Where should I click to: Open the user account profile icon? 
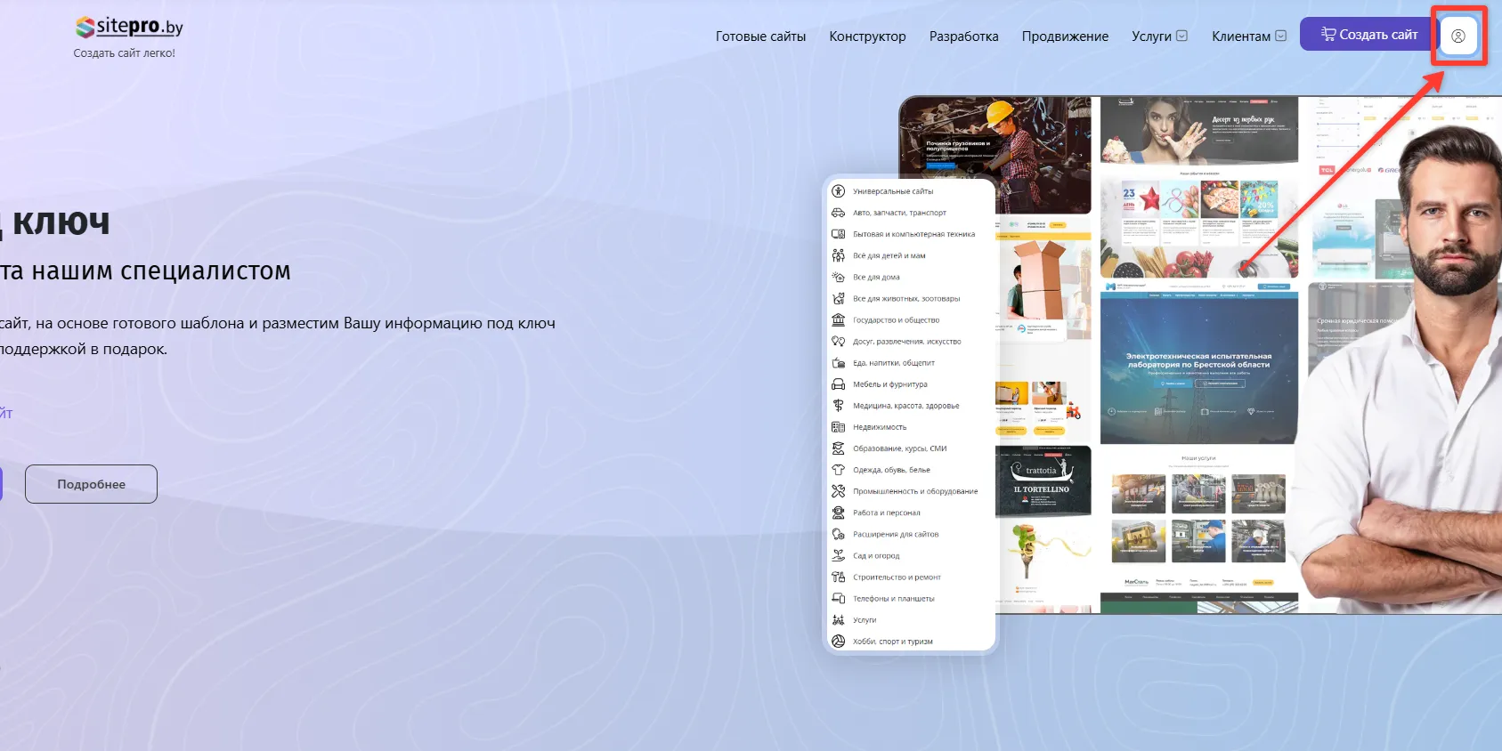[x=1457, y=36]
